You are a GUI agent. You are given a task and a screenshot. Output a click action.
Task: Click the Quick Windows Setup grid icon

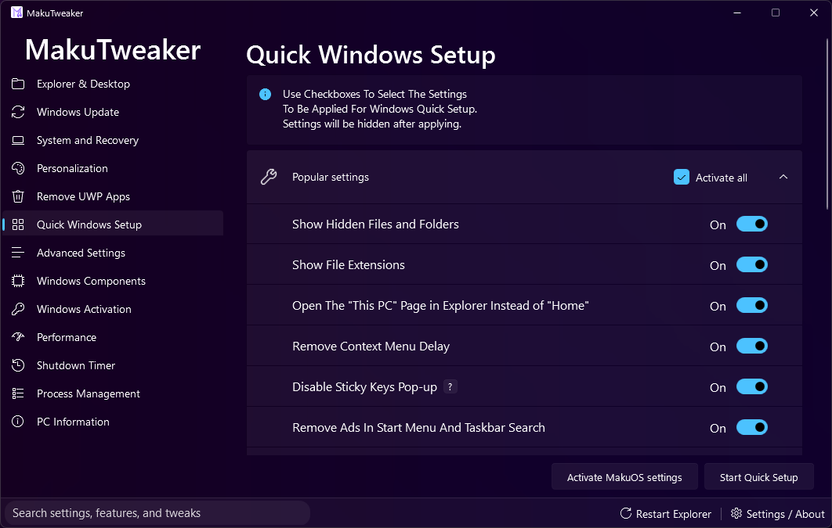tap(18, 224)
